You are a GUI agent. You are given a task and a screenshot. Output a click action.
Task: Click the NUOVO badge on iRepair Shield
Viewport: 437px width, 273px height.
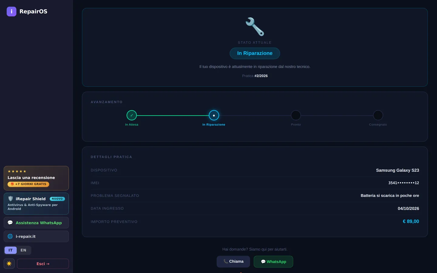[x=57, y=199]
